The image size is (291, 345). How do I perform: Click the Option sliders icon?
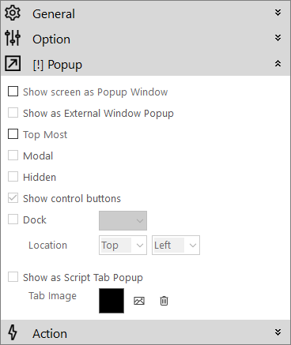13,38
